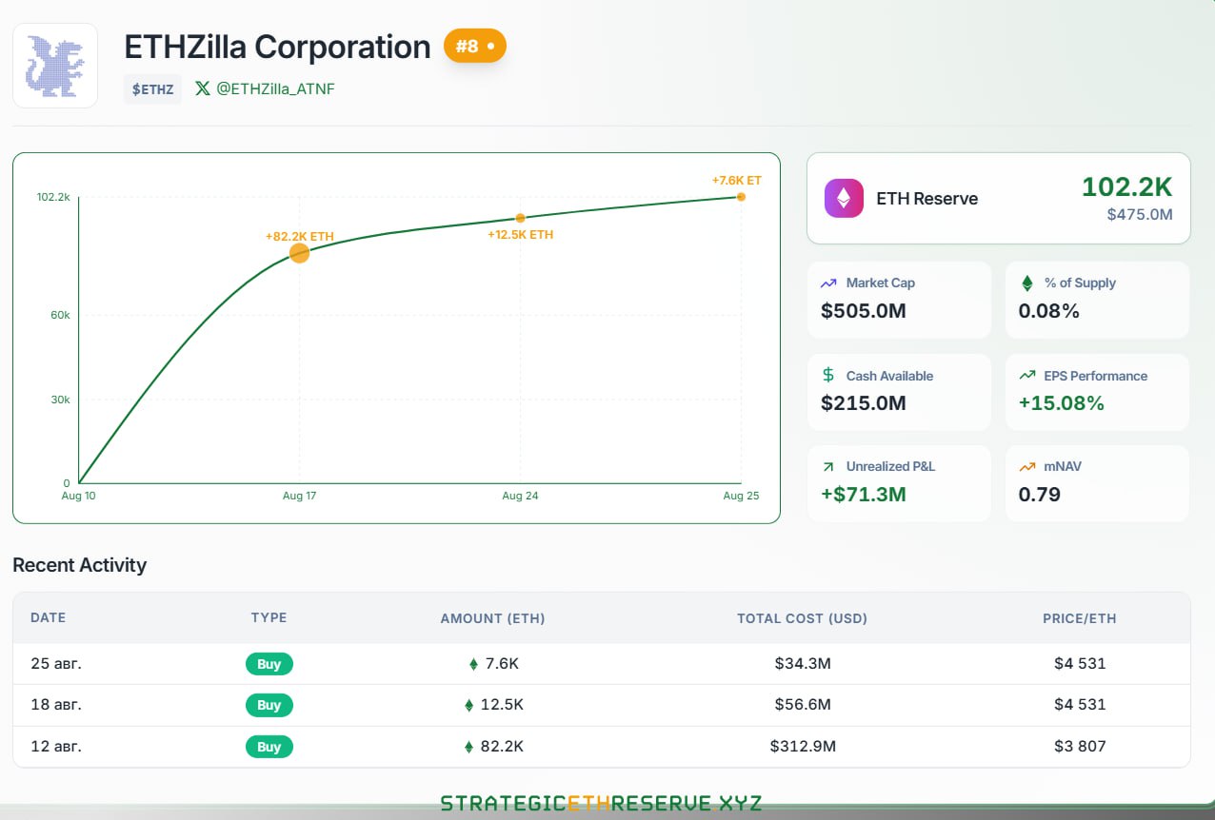Click the $56.6M total cost cell
1215x820 pixels.
(x=803, y=705)
